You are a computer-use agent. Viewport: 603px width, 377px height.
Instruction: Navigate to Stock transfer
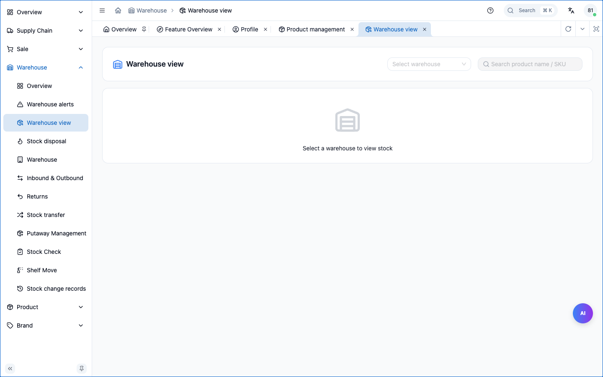(x=46, y=215)
